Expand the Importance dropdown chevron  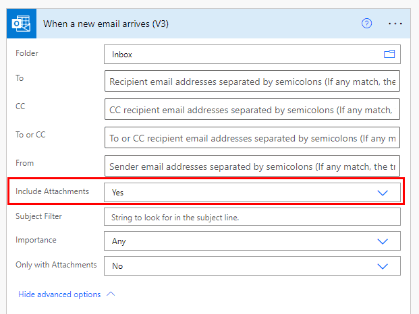(x=383, y=241)
